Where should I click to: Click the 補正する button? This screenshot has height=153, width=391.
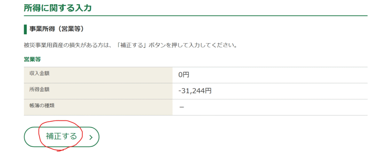pyautogui.click(x=61, y=136)
